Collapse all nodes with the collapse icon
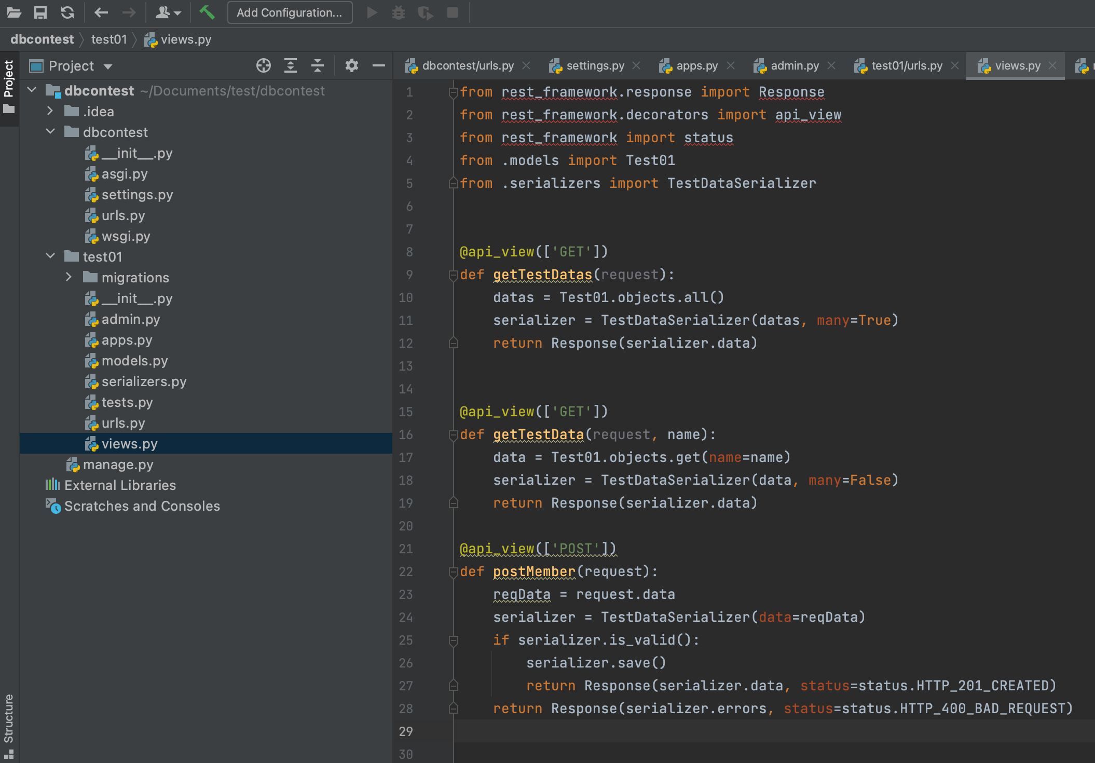The image size is (1095, 763). [x=318, y=65]
